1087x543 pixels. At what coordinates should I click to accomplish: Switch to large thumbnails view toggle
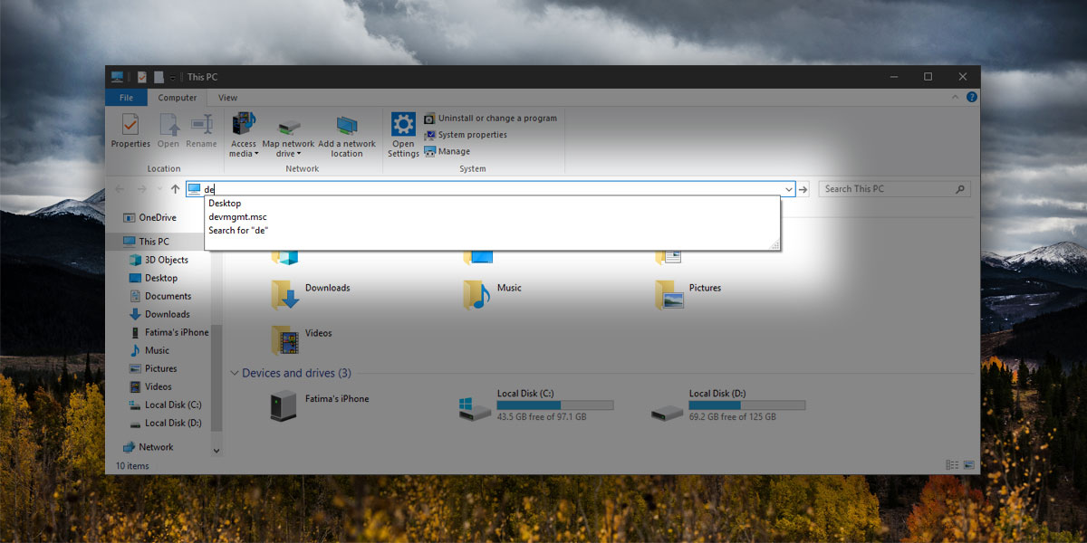pyautogui.click(x=969, y=465)
